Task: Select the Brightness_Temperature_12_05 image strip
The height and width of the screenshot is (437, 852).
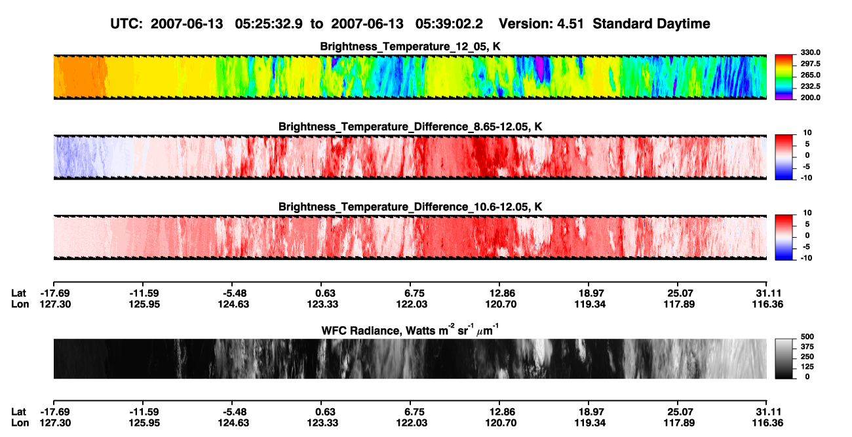Action: click(410, 77)
